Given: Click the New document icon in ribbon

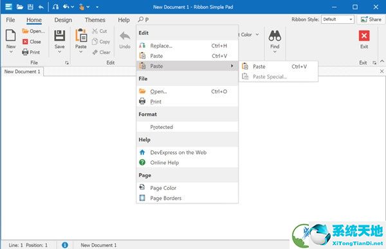Looking at the screenshot, I should (x=10, y=35).
